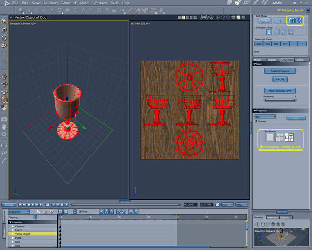Click the Ring selection tool

(268, 44)
